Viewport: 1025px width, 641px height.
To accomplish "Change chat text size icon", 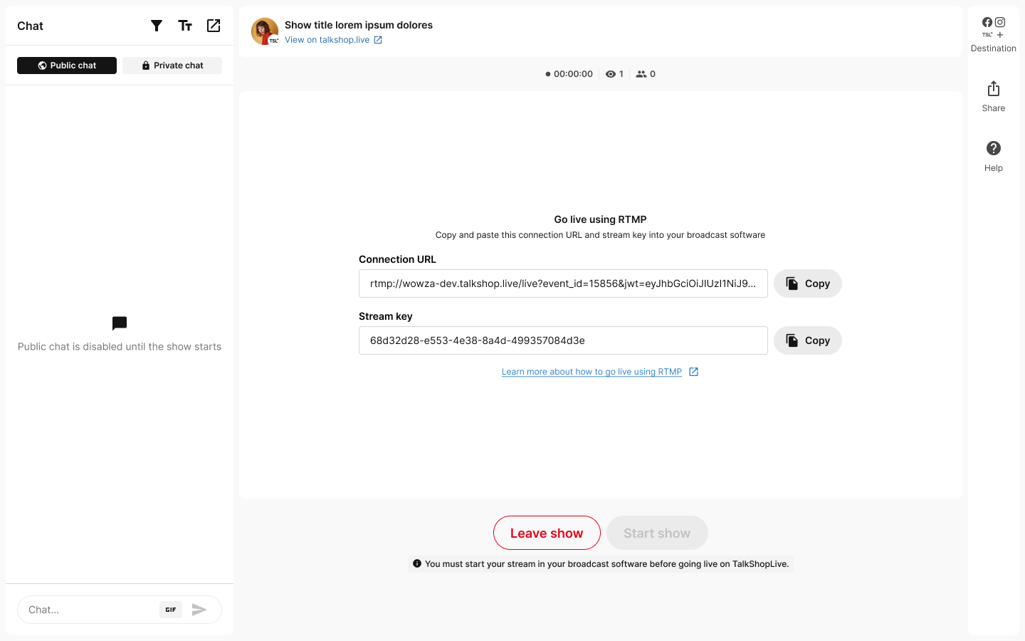I will coord(185,26).
